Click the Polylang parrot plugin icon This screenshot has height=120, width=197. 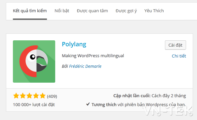pos(34,61)
